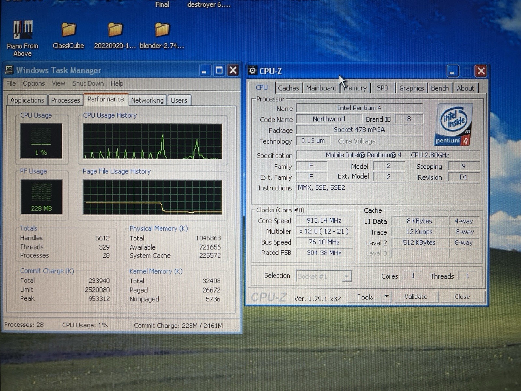Open the blender-2.74... desktop folder
This screenshot has height=391, width=521.
pos(162,36)
